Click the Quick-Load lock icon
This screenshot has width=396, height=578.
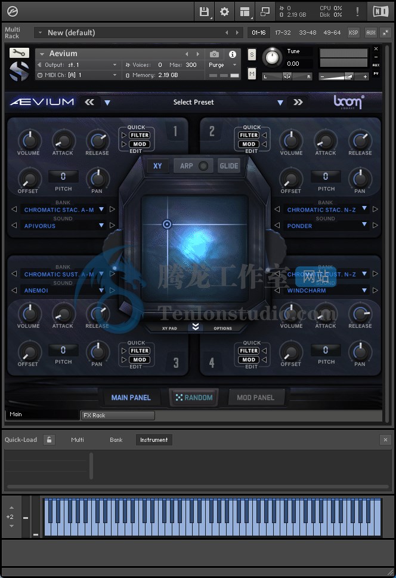coord(49,439)
